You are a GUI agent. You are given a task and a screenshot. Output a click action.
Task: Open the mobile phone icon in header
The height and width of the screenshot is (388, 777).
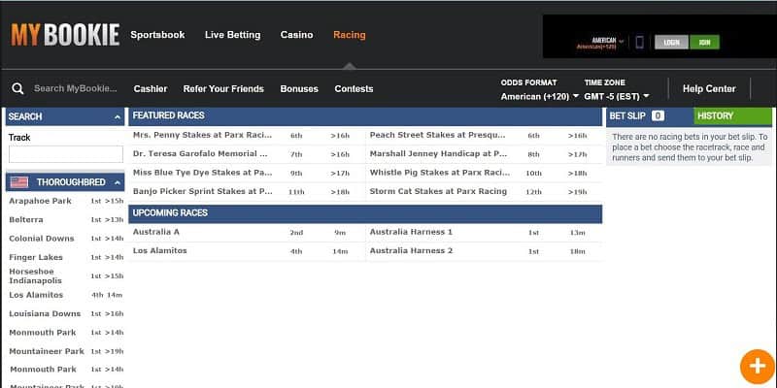(639, 42)
